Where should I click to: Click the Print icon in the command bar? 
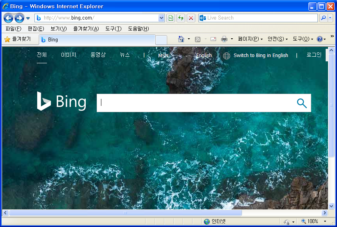click(x=224, y=39)
